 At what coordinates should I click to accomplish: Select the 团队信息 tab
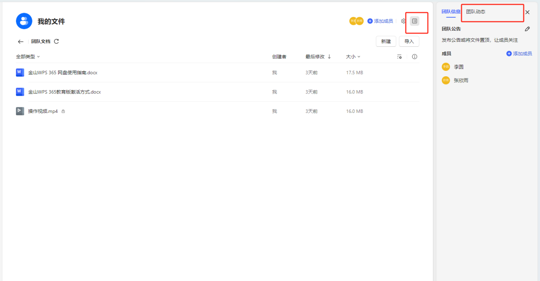click(x=451, y=12)
